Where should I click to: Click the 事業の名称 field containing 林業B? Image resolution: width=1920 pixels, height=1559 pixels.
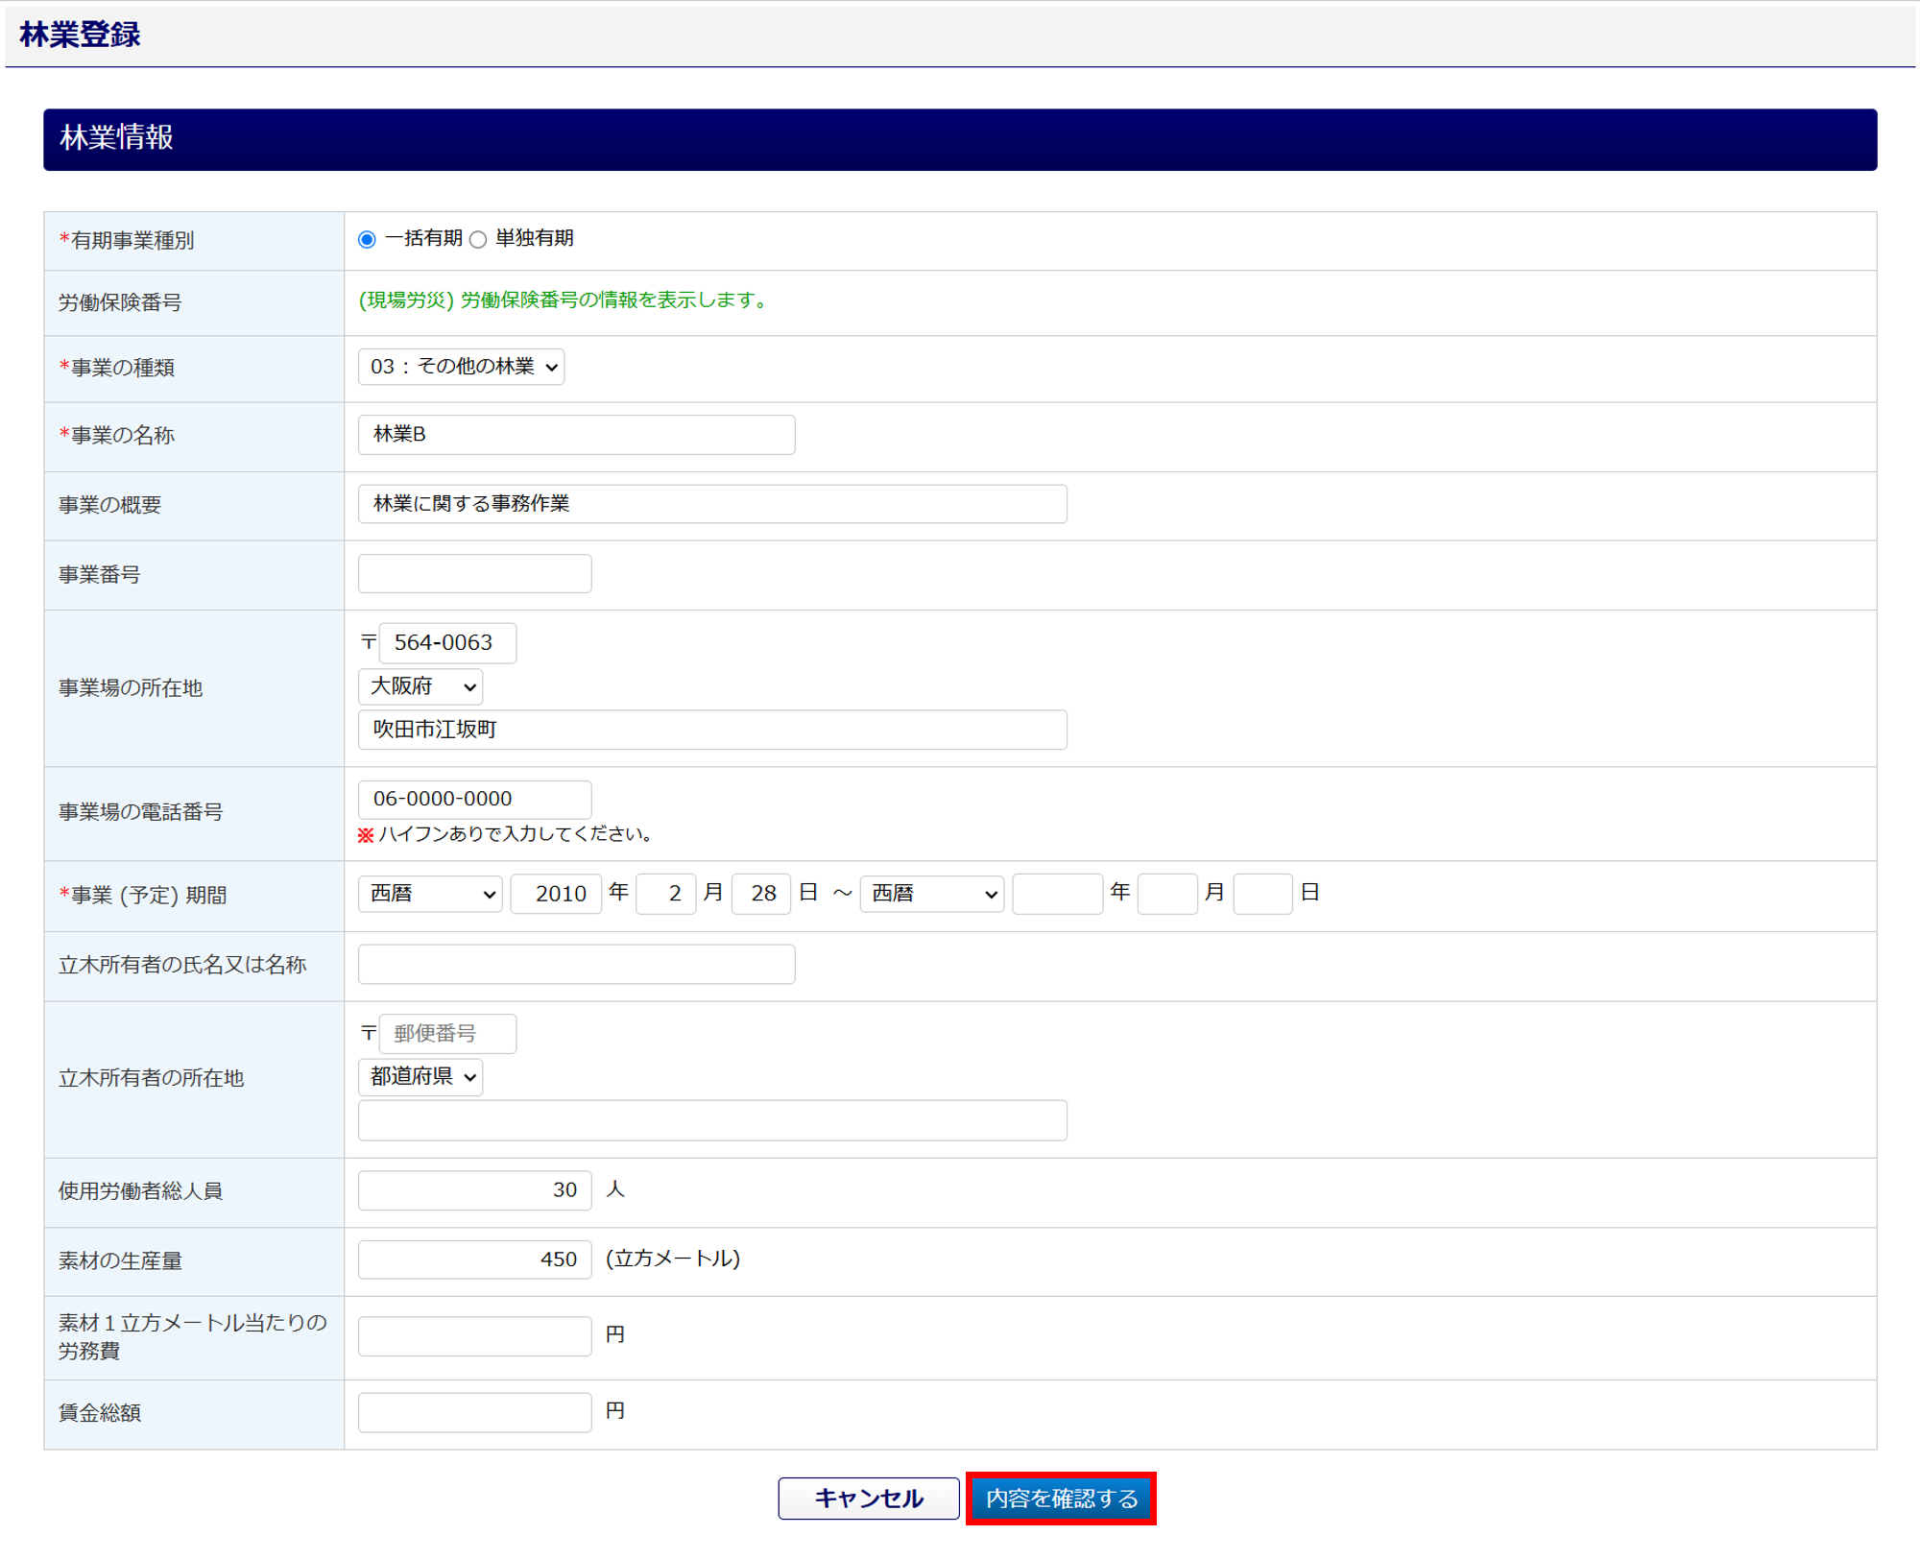coord(576,435)
